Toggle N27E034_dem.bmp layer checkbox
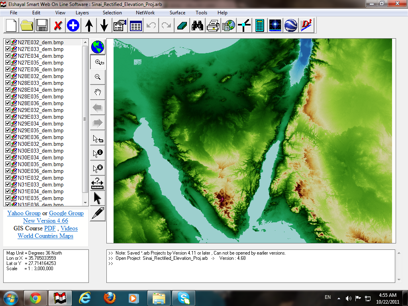 click(8, 56)
